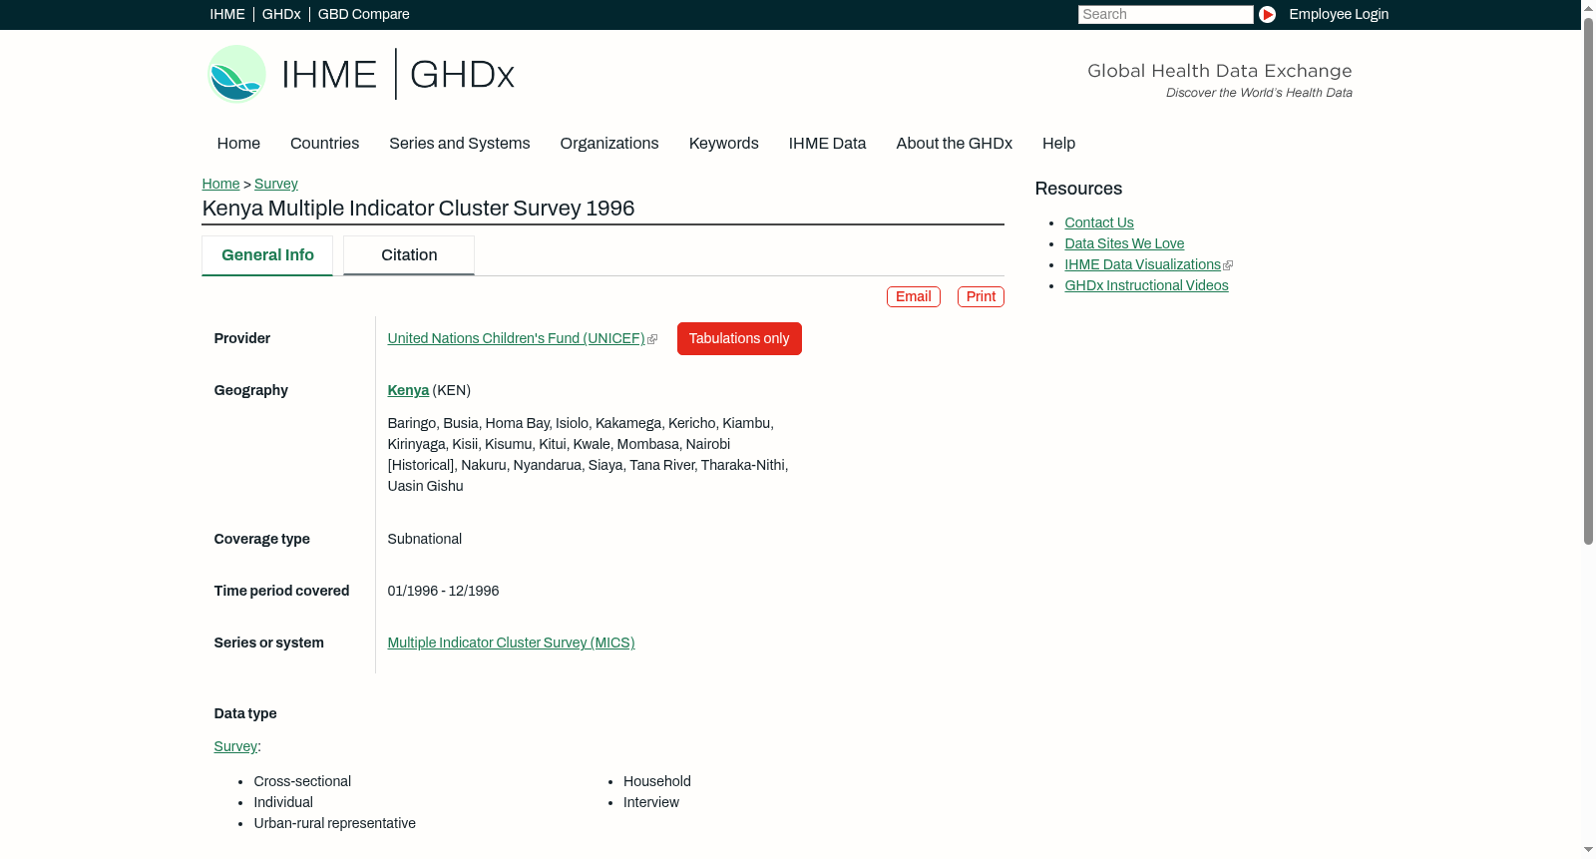Select the General Info tab
The width and height of the screenshot is (1596, 859).
267,255
